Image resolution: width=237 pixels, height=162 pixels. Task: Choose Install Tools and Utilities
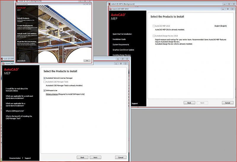click(x=27, y=34)
